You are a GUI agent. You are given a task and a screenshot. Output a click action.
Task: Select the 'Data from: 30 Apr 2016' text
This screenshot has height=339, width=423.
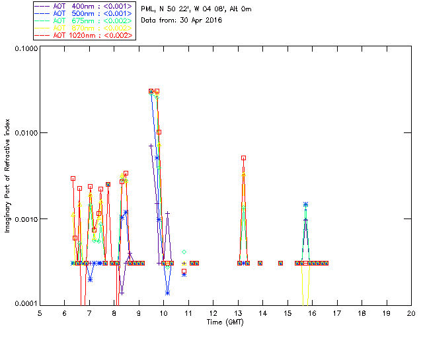click(182, 21)
